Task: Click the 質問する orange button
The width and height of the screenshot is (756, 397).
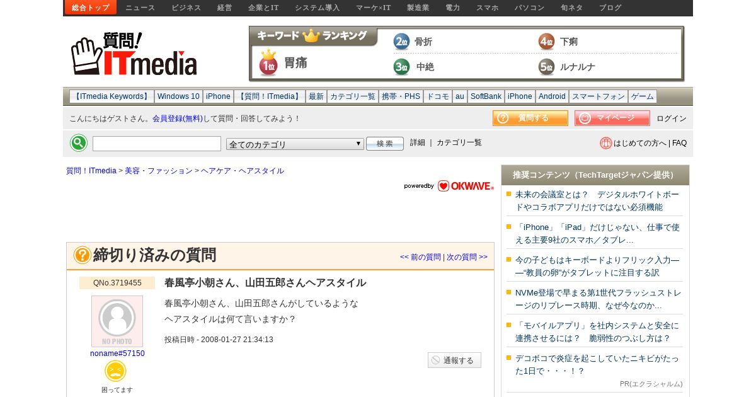Action: [530, 118]
